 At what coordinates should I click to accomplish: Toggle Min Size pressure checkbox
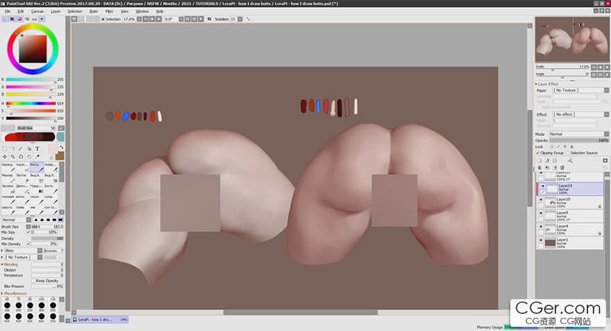point(28,232)
